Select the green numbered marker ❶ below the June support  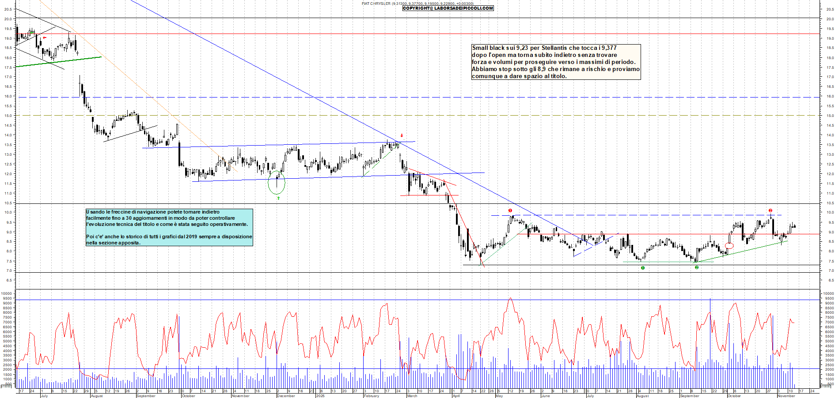642,268
